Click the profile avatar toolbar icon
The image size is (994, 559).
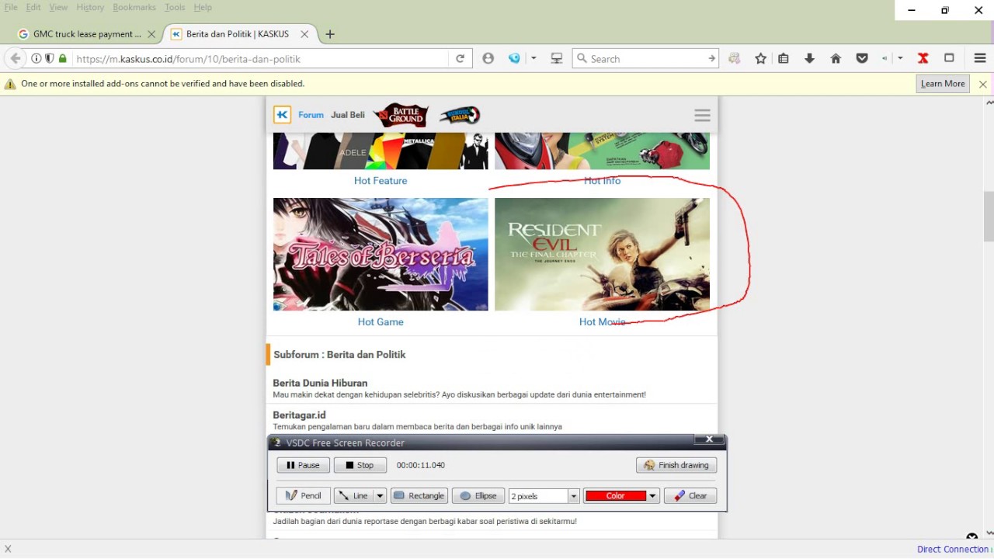pos(488,58)
